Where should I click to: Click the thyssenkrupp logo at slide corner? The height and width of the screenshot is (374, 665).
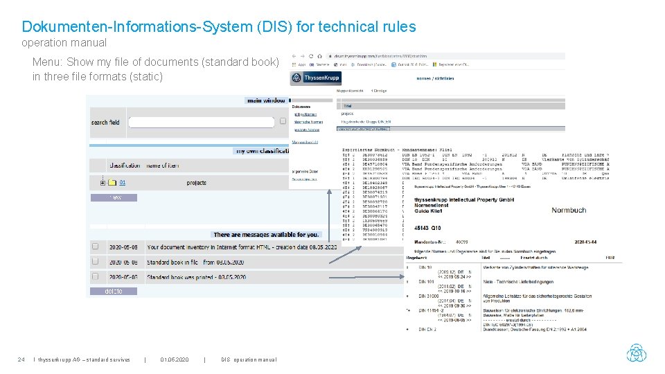tap(636, 353)
